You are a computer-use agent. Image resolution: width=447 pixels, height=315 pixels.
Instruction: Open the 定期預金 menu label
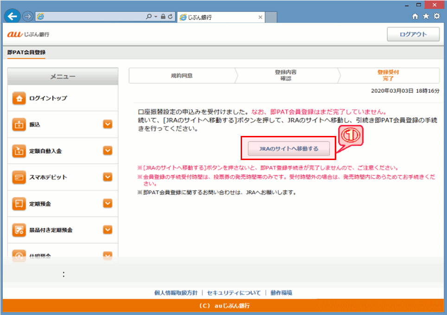pos(40,204)
